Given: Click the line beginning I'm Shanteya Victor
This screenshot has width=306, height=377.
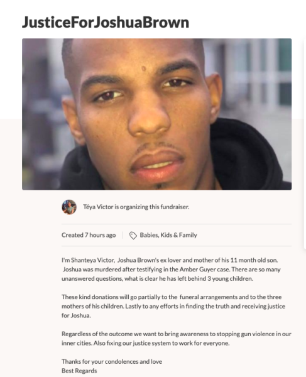Looking at the screenshot, I should 170,260.
